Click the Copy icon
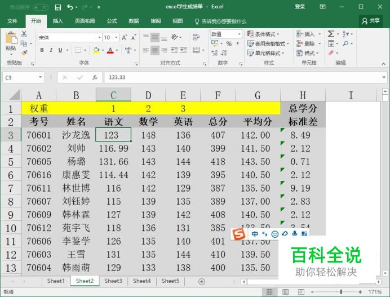 coord(24,43)
